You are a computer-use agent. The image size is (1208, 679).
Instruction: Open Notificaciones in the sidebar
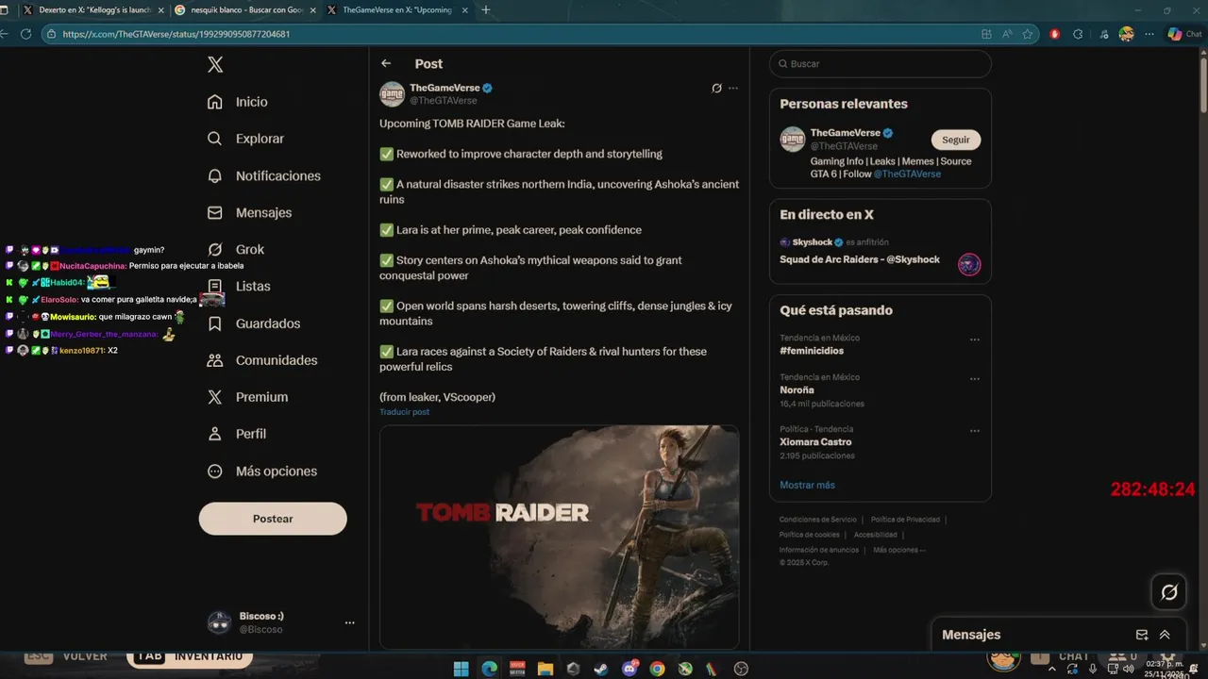(x=264, y=176)
